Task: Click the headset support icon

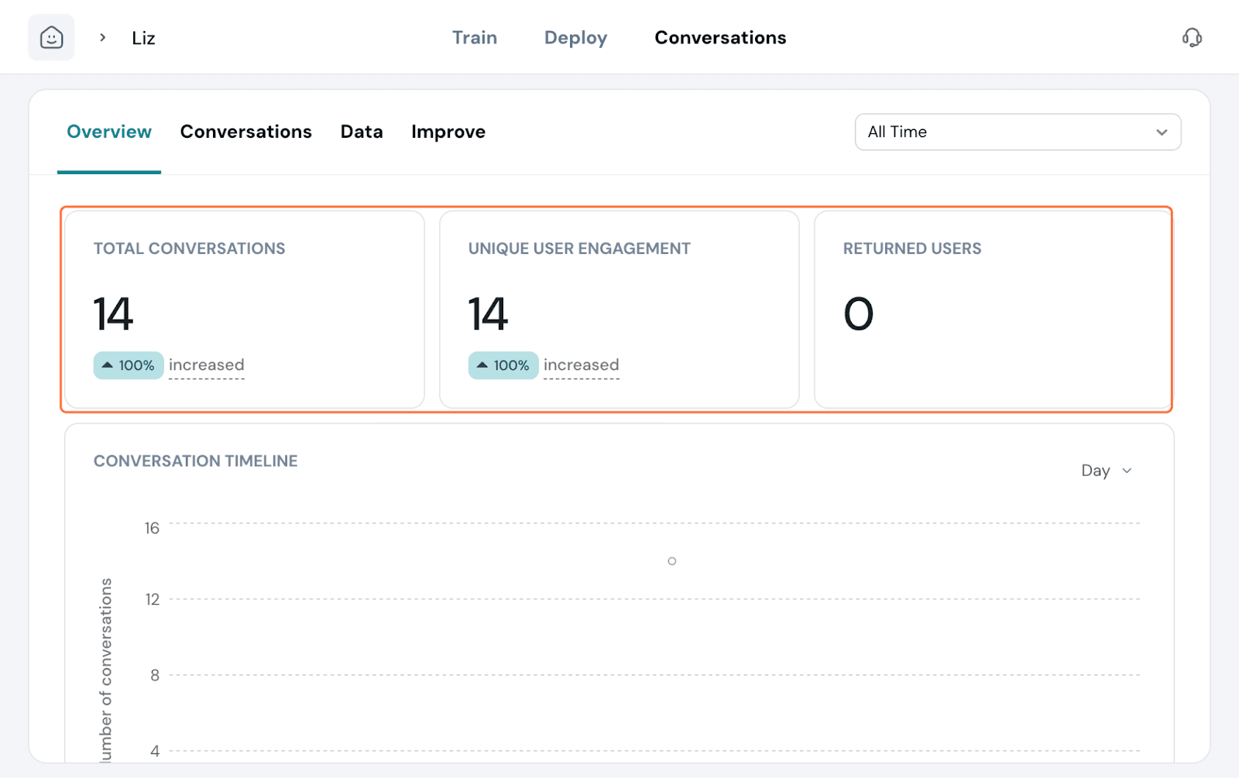Action: 1192,37
